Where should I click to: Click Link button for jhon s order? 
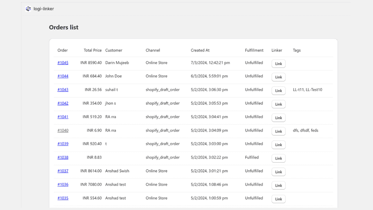pyautogui.click(x=278, y=104)
